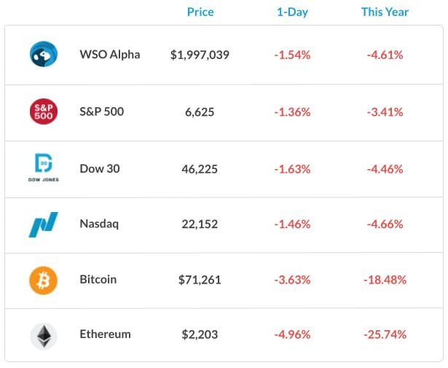
Task: Open the Nasdaq name link
Action: [99, 224]
